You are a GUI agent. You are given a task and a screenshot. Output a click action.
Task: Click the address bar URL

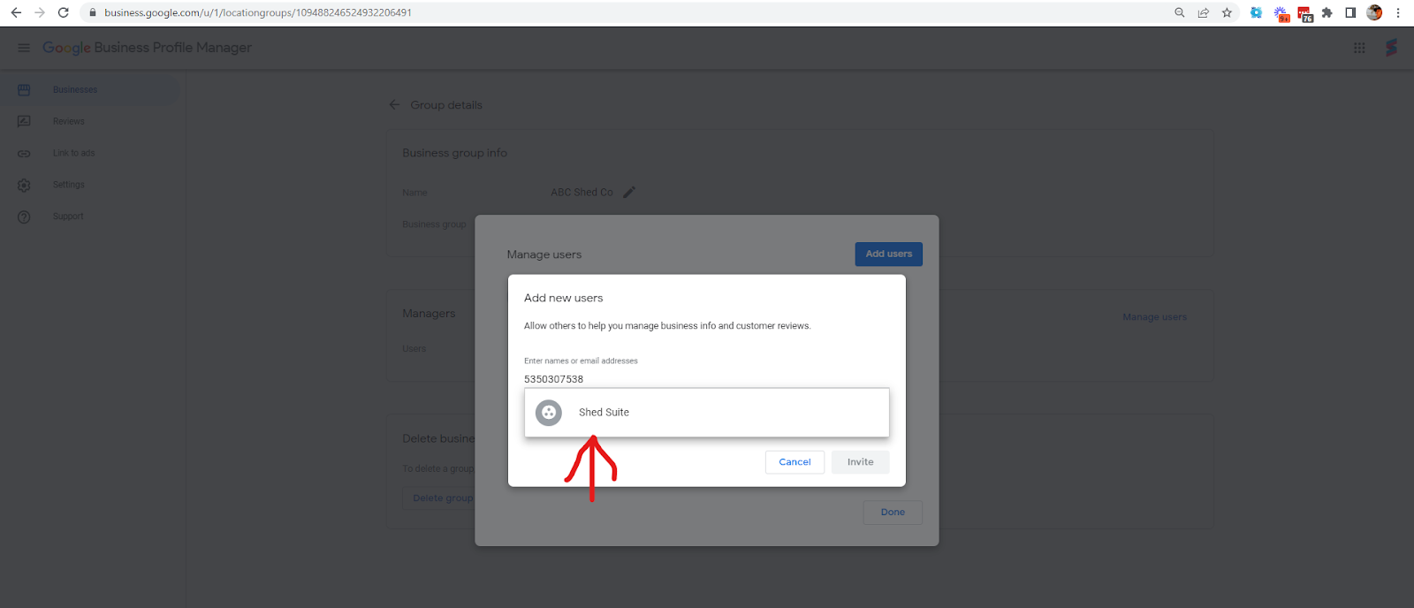coord(258,12)
